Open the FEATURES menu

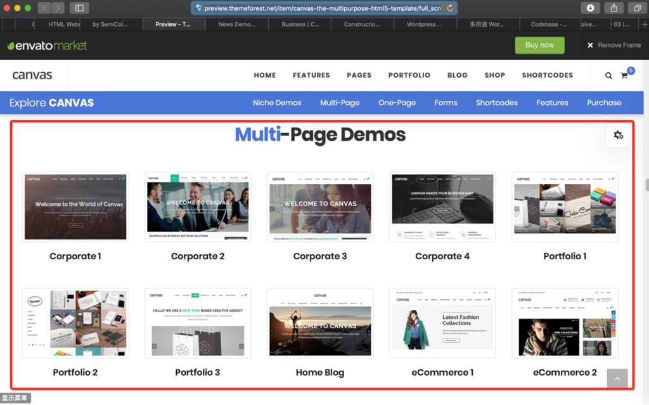(311, 75)
